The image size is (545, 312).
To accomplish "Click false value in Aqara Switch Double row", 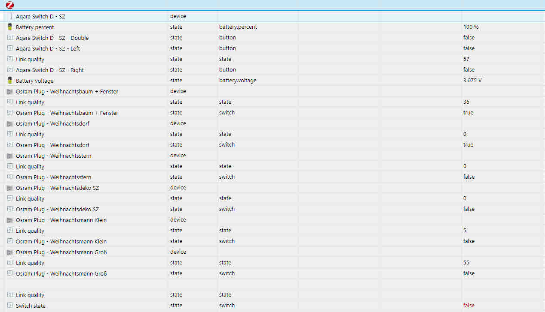I will click(x=469, y=38).
